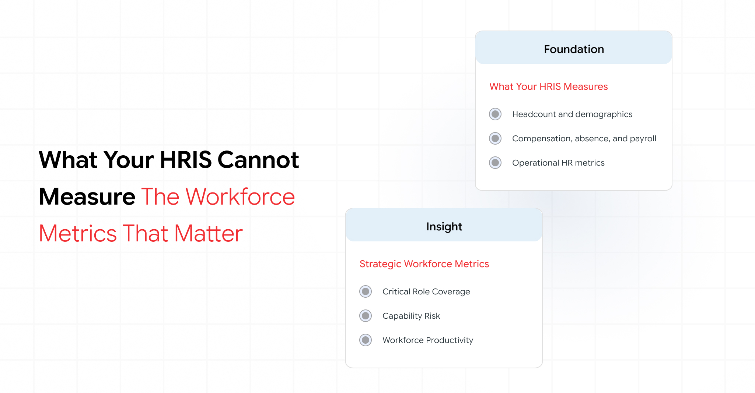Select the Headcount and demographics radio button

(495, 114)
